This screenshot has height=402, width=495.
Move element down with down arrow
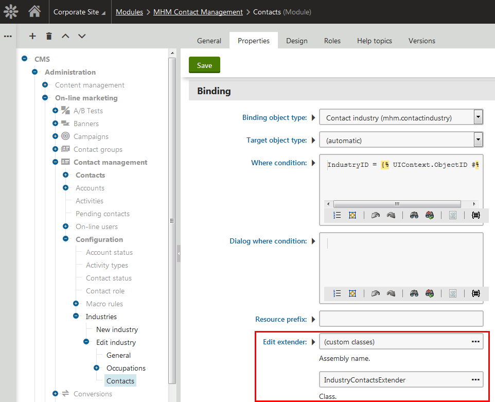coord(82,36)
